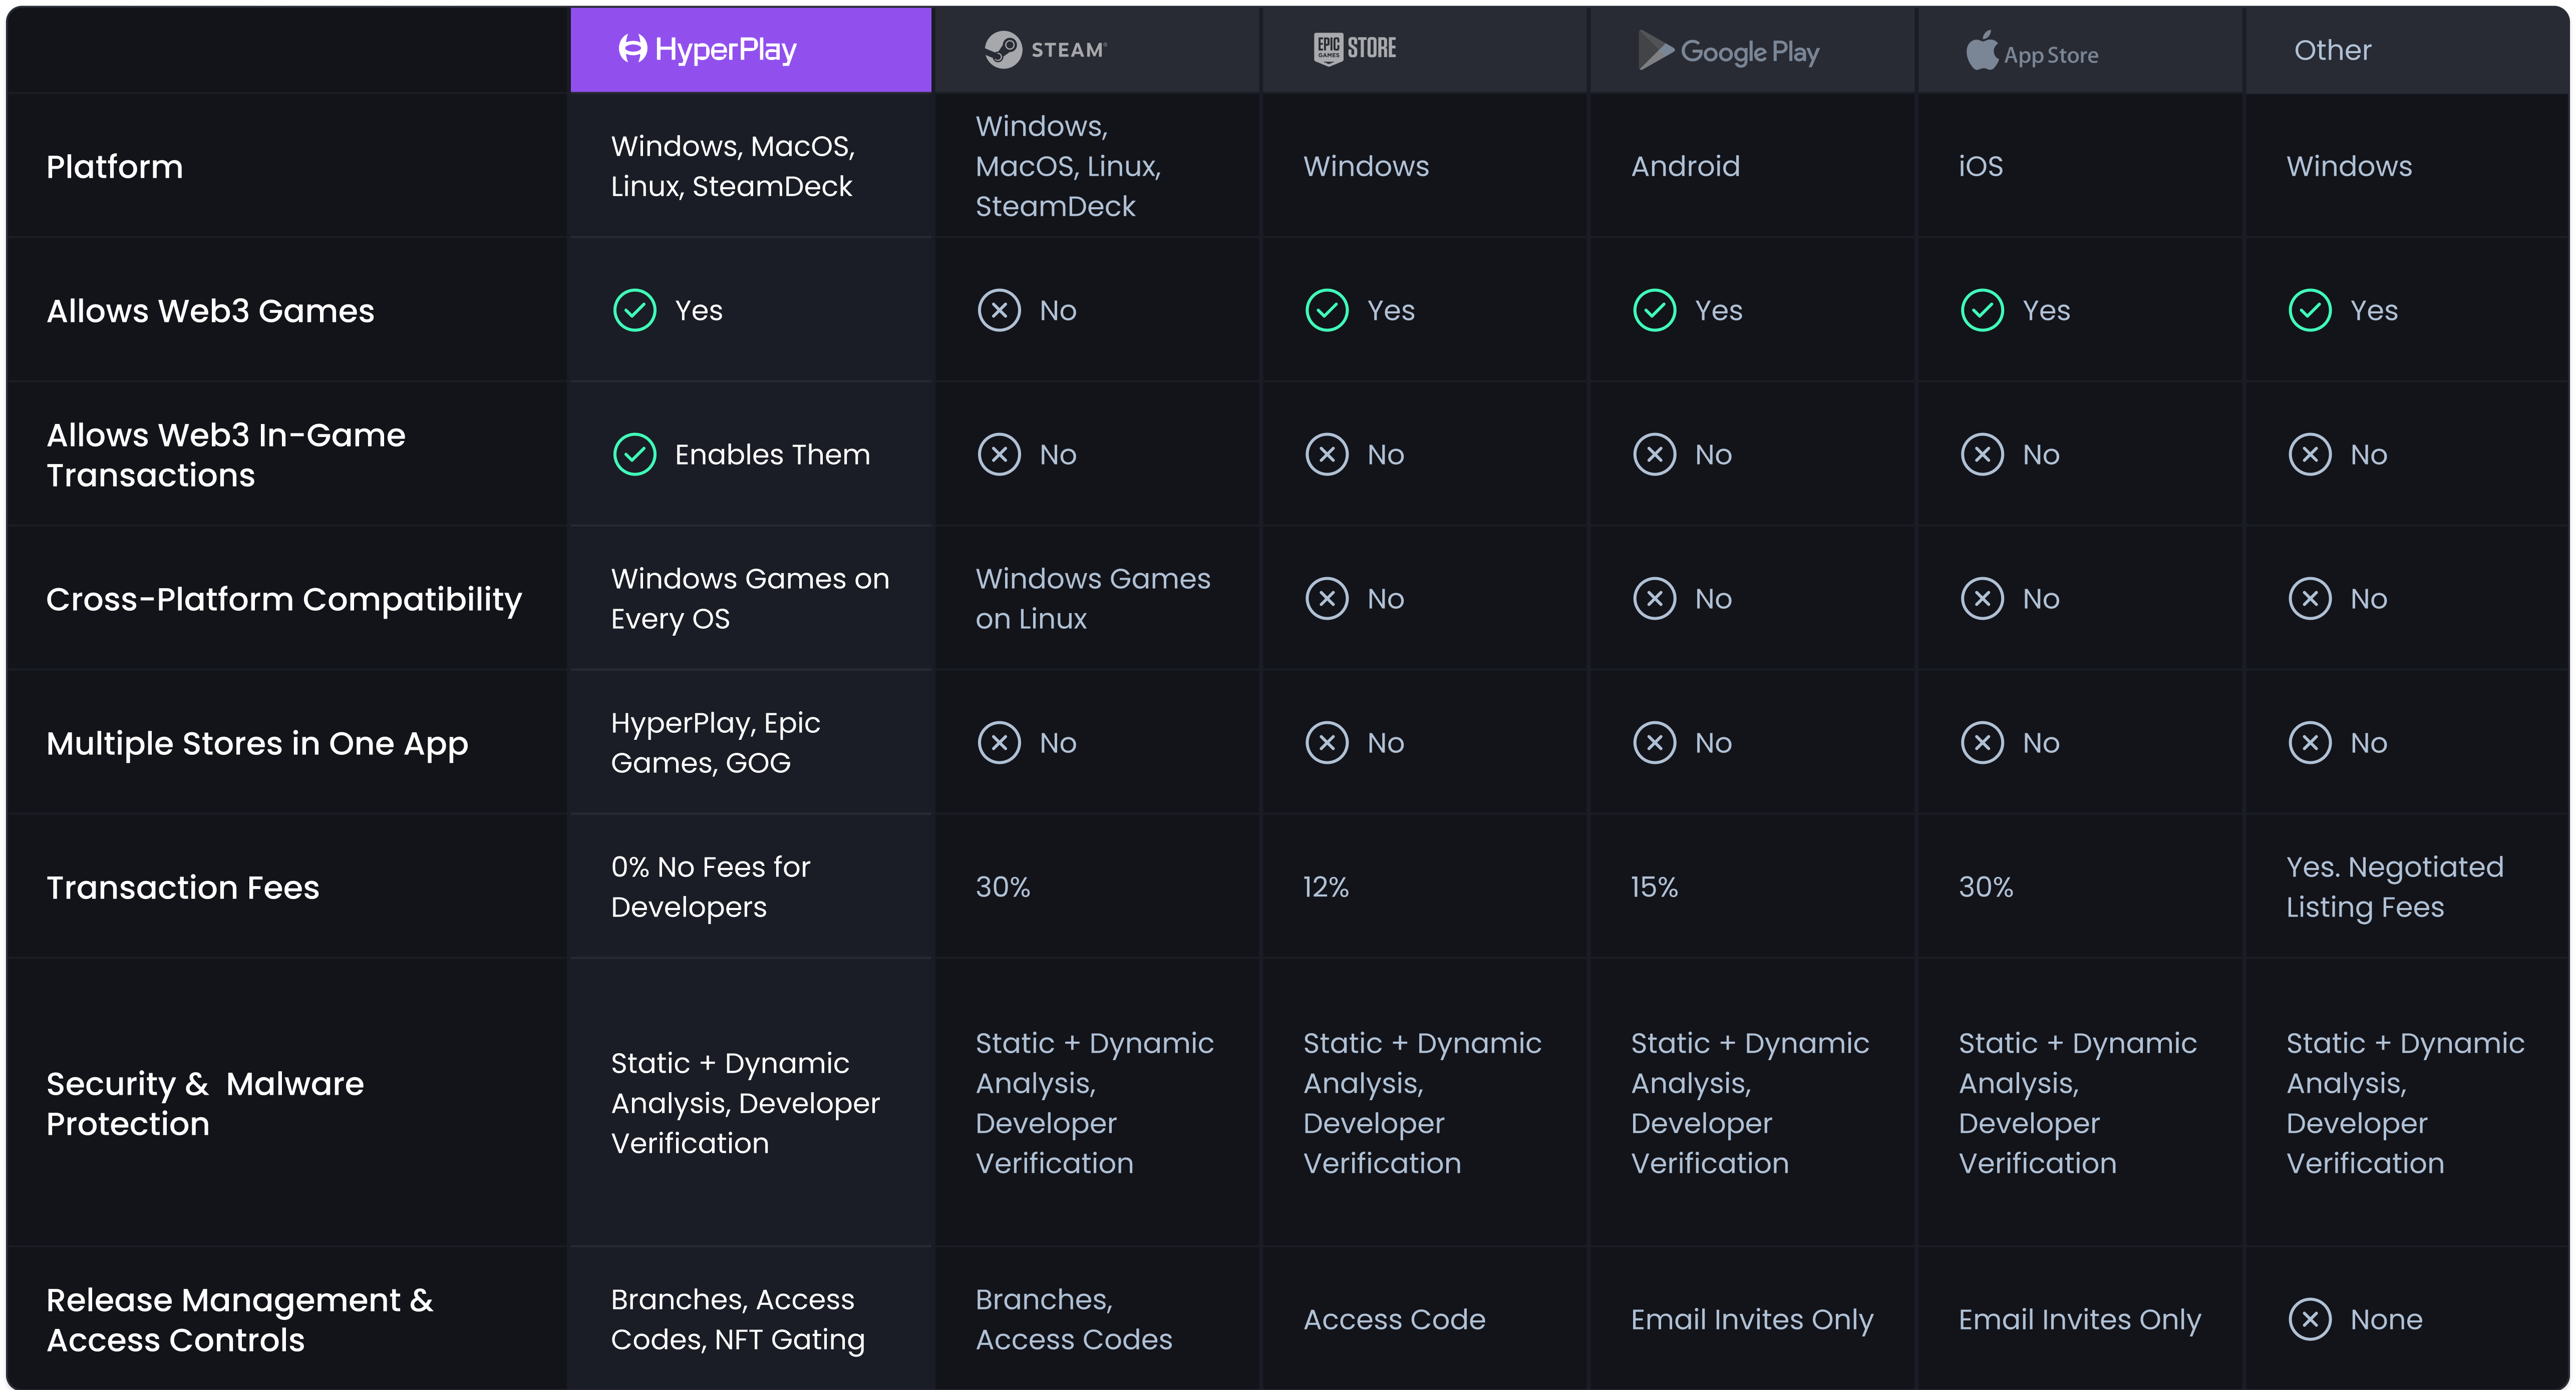Click Steam's X icon for Web3 Games
Screen dimensions: 2576x1390
(x=999, y=311)
